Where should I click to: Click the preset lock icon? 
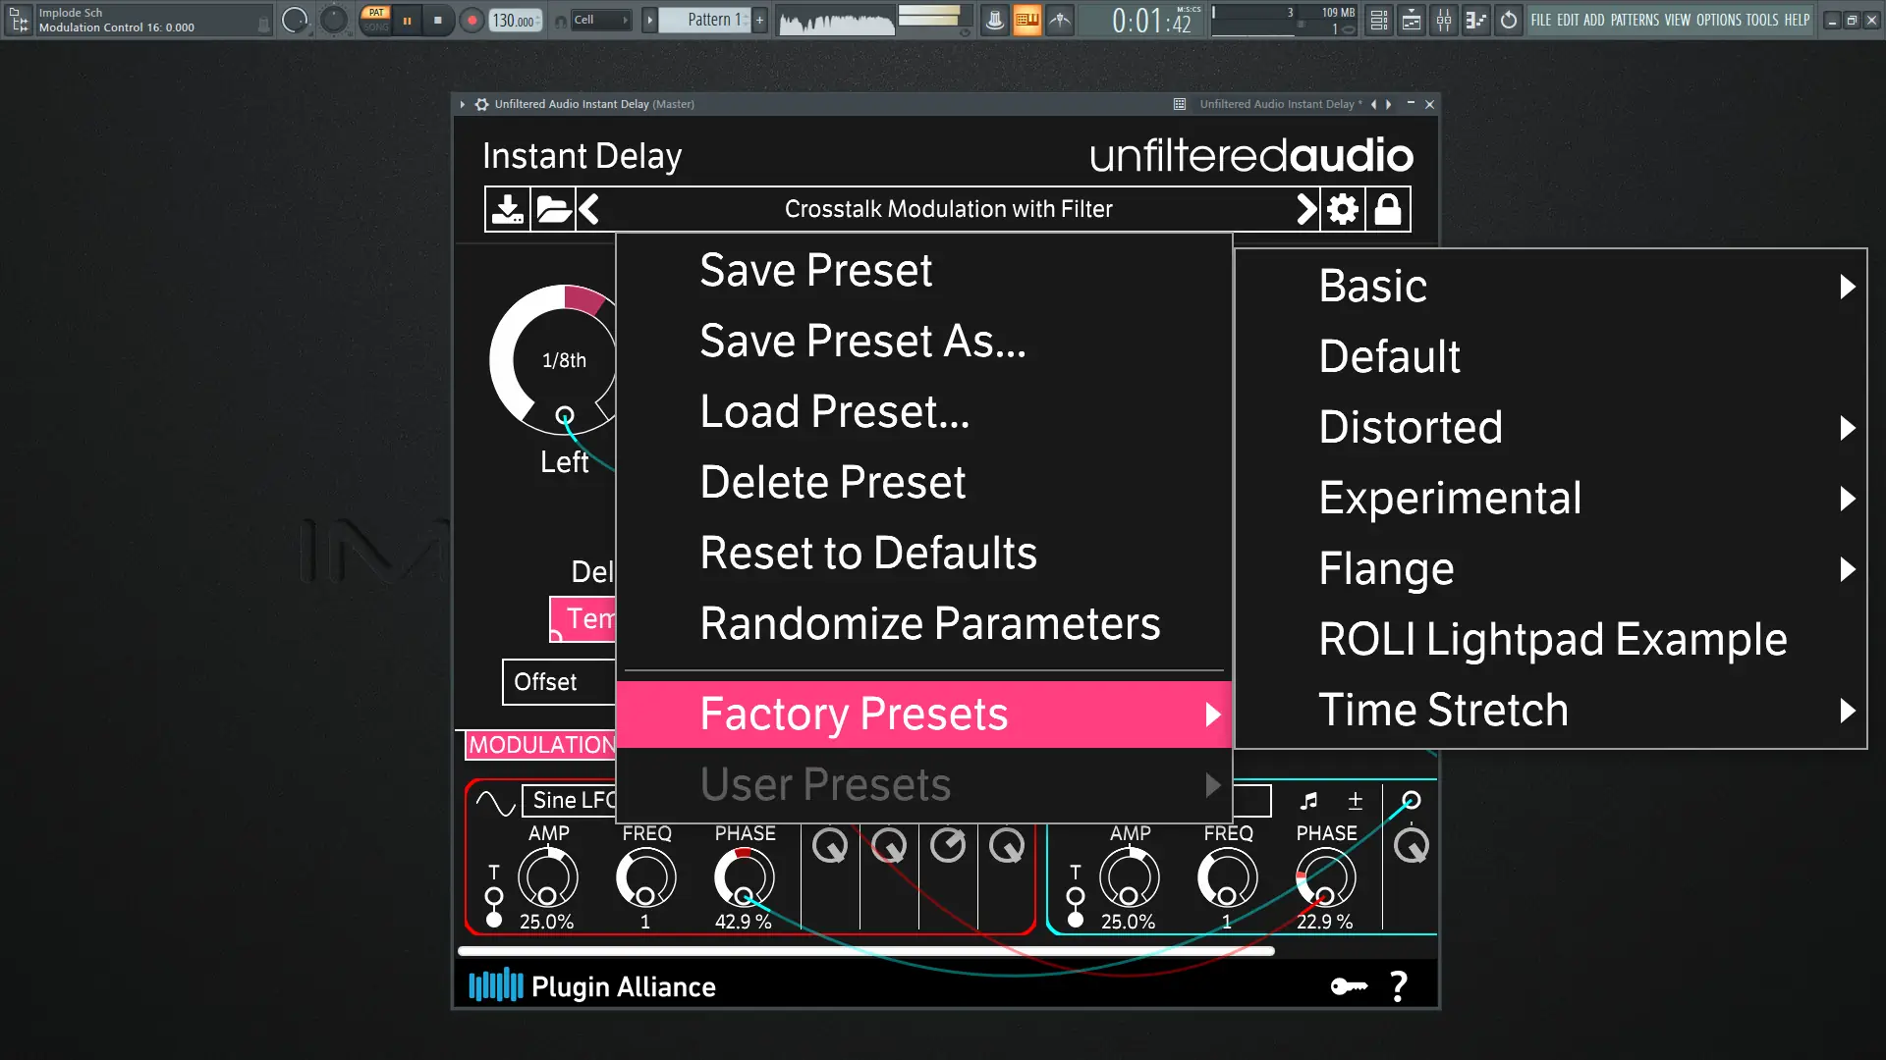(x=1388, y=209)
